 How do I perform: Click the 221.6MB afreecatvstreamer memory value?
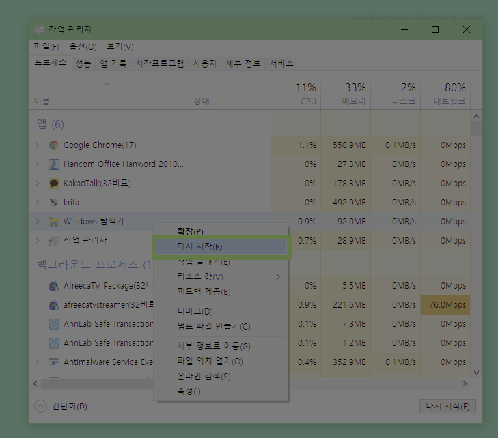pyautogui.click(x=349, y=305)
